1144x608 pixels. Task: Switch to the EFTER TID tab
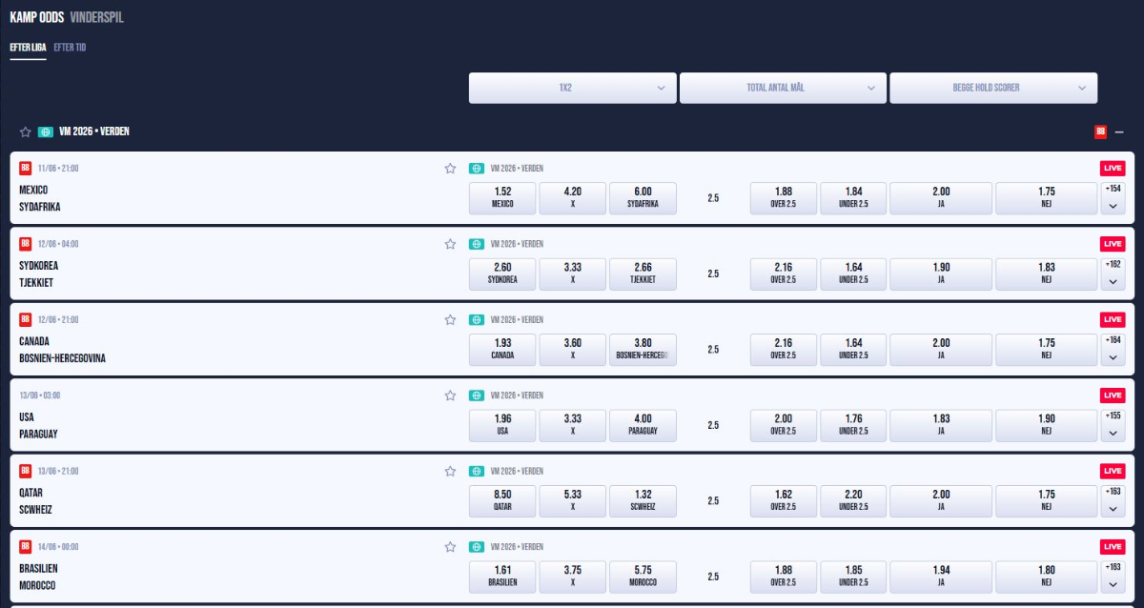[71, 47]
